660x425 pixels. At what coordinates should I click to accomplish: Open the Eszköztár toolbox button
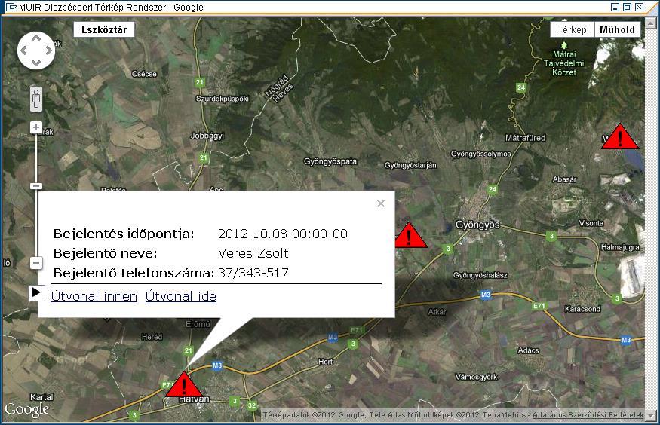point(104,29)
